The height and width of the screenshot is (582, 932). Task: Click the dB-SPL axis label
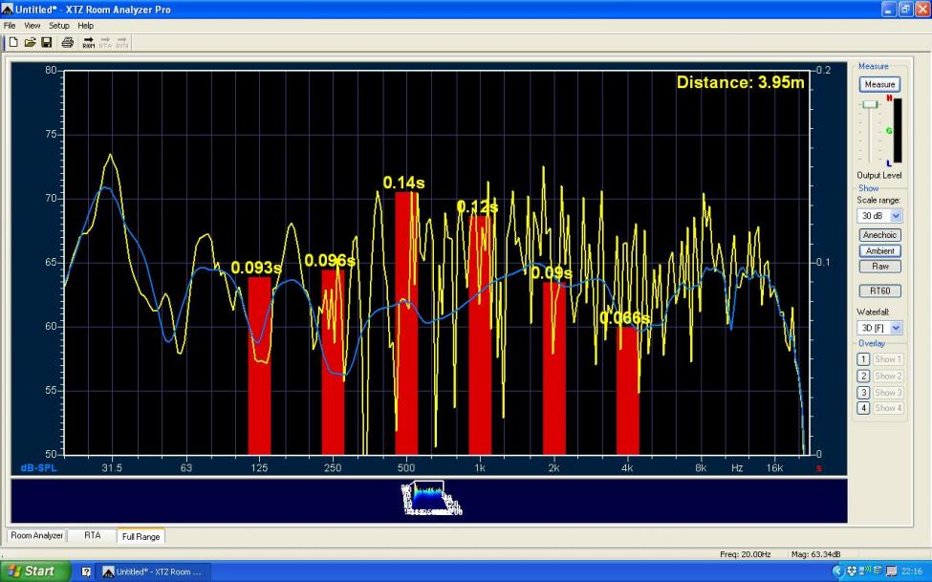click(38, 468)
